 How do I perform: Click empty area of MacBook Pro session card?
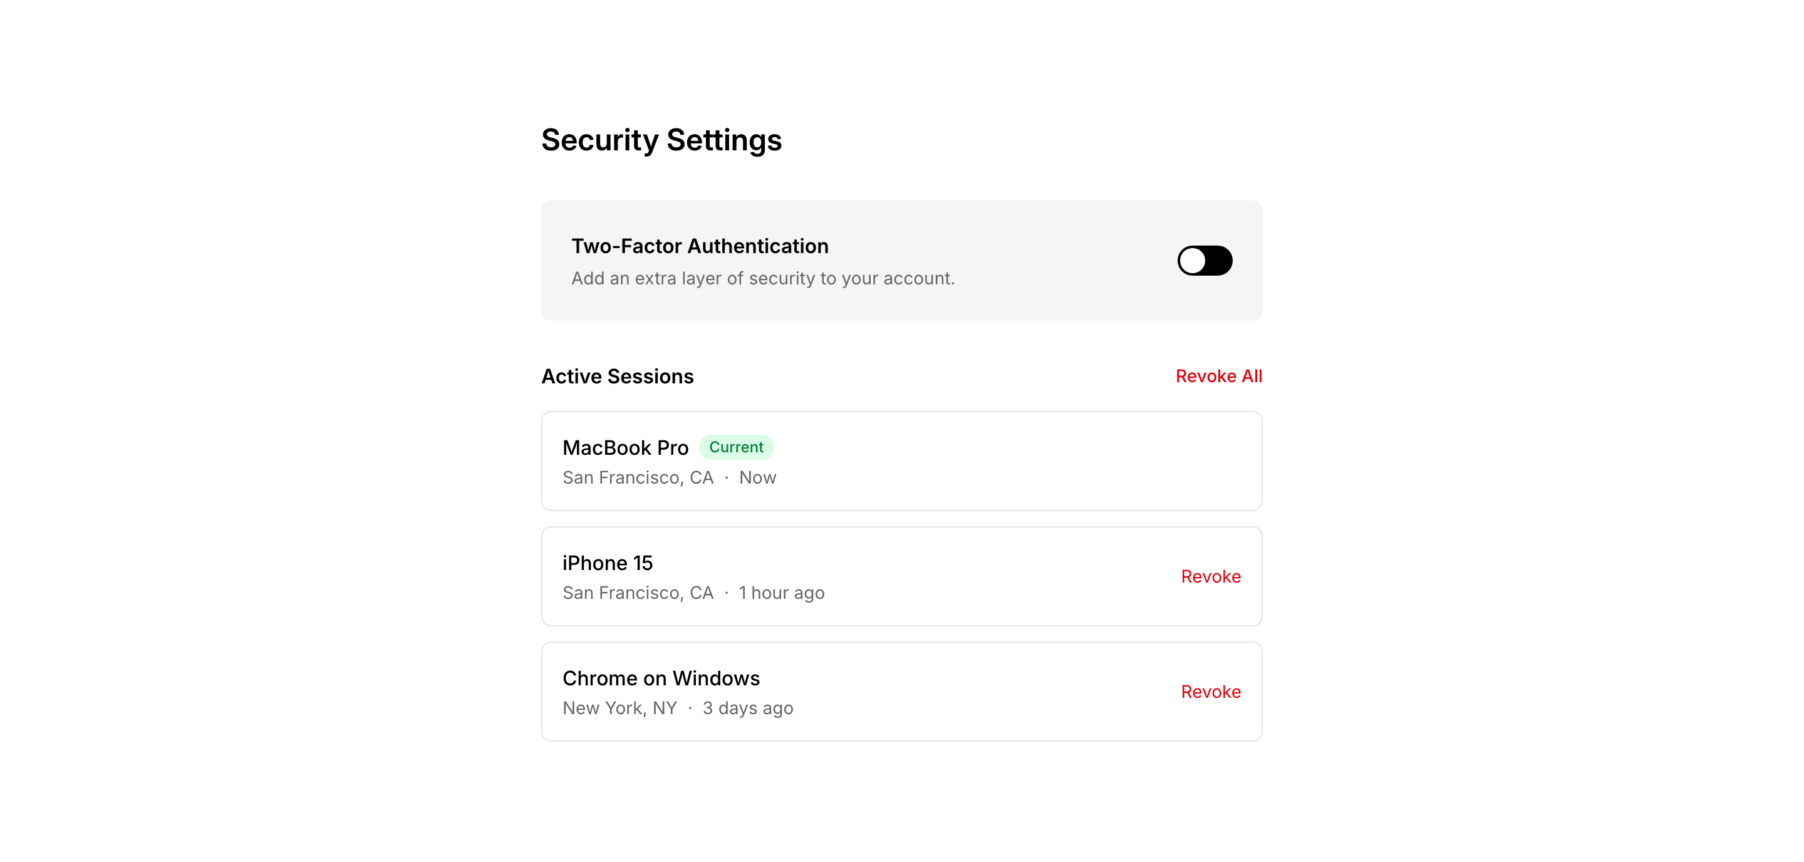[x=1015, y=462]
